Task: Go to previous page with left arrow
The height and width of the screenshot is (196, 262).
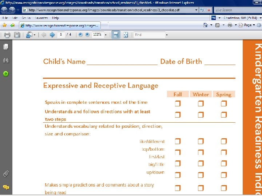Action: point(44,35)
